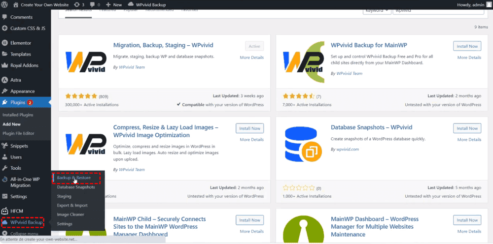Click the updates icon showing 3
This screenshot has height=244, width=493.
(x=79, y=5)
